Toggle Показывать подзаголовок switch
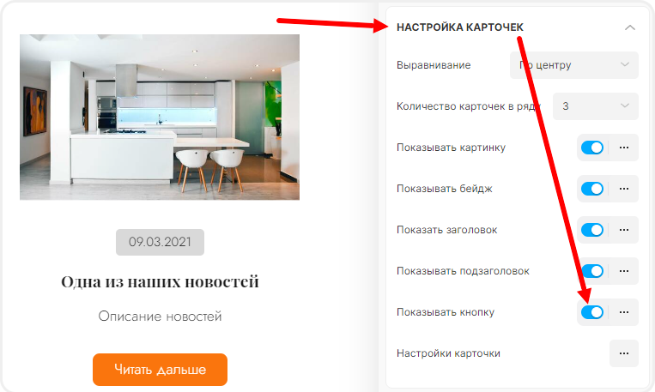 [592, 271]
